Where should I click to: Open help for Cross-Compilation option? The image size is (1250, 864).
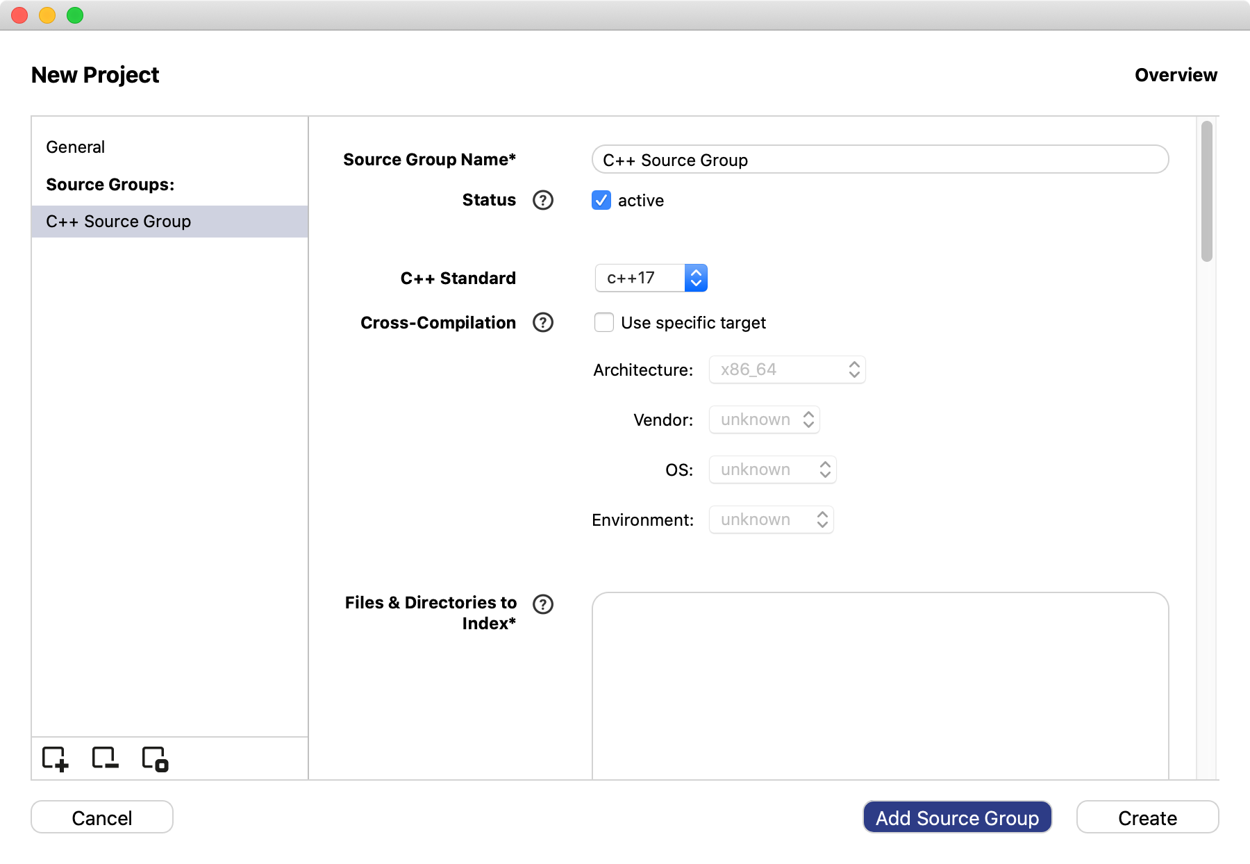pos(542,322)
